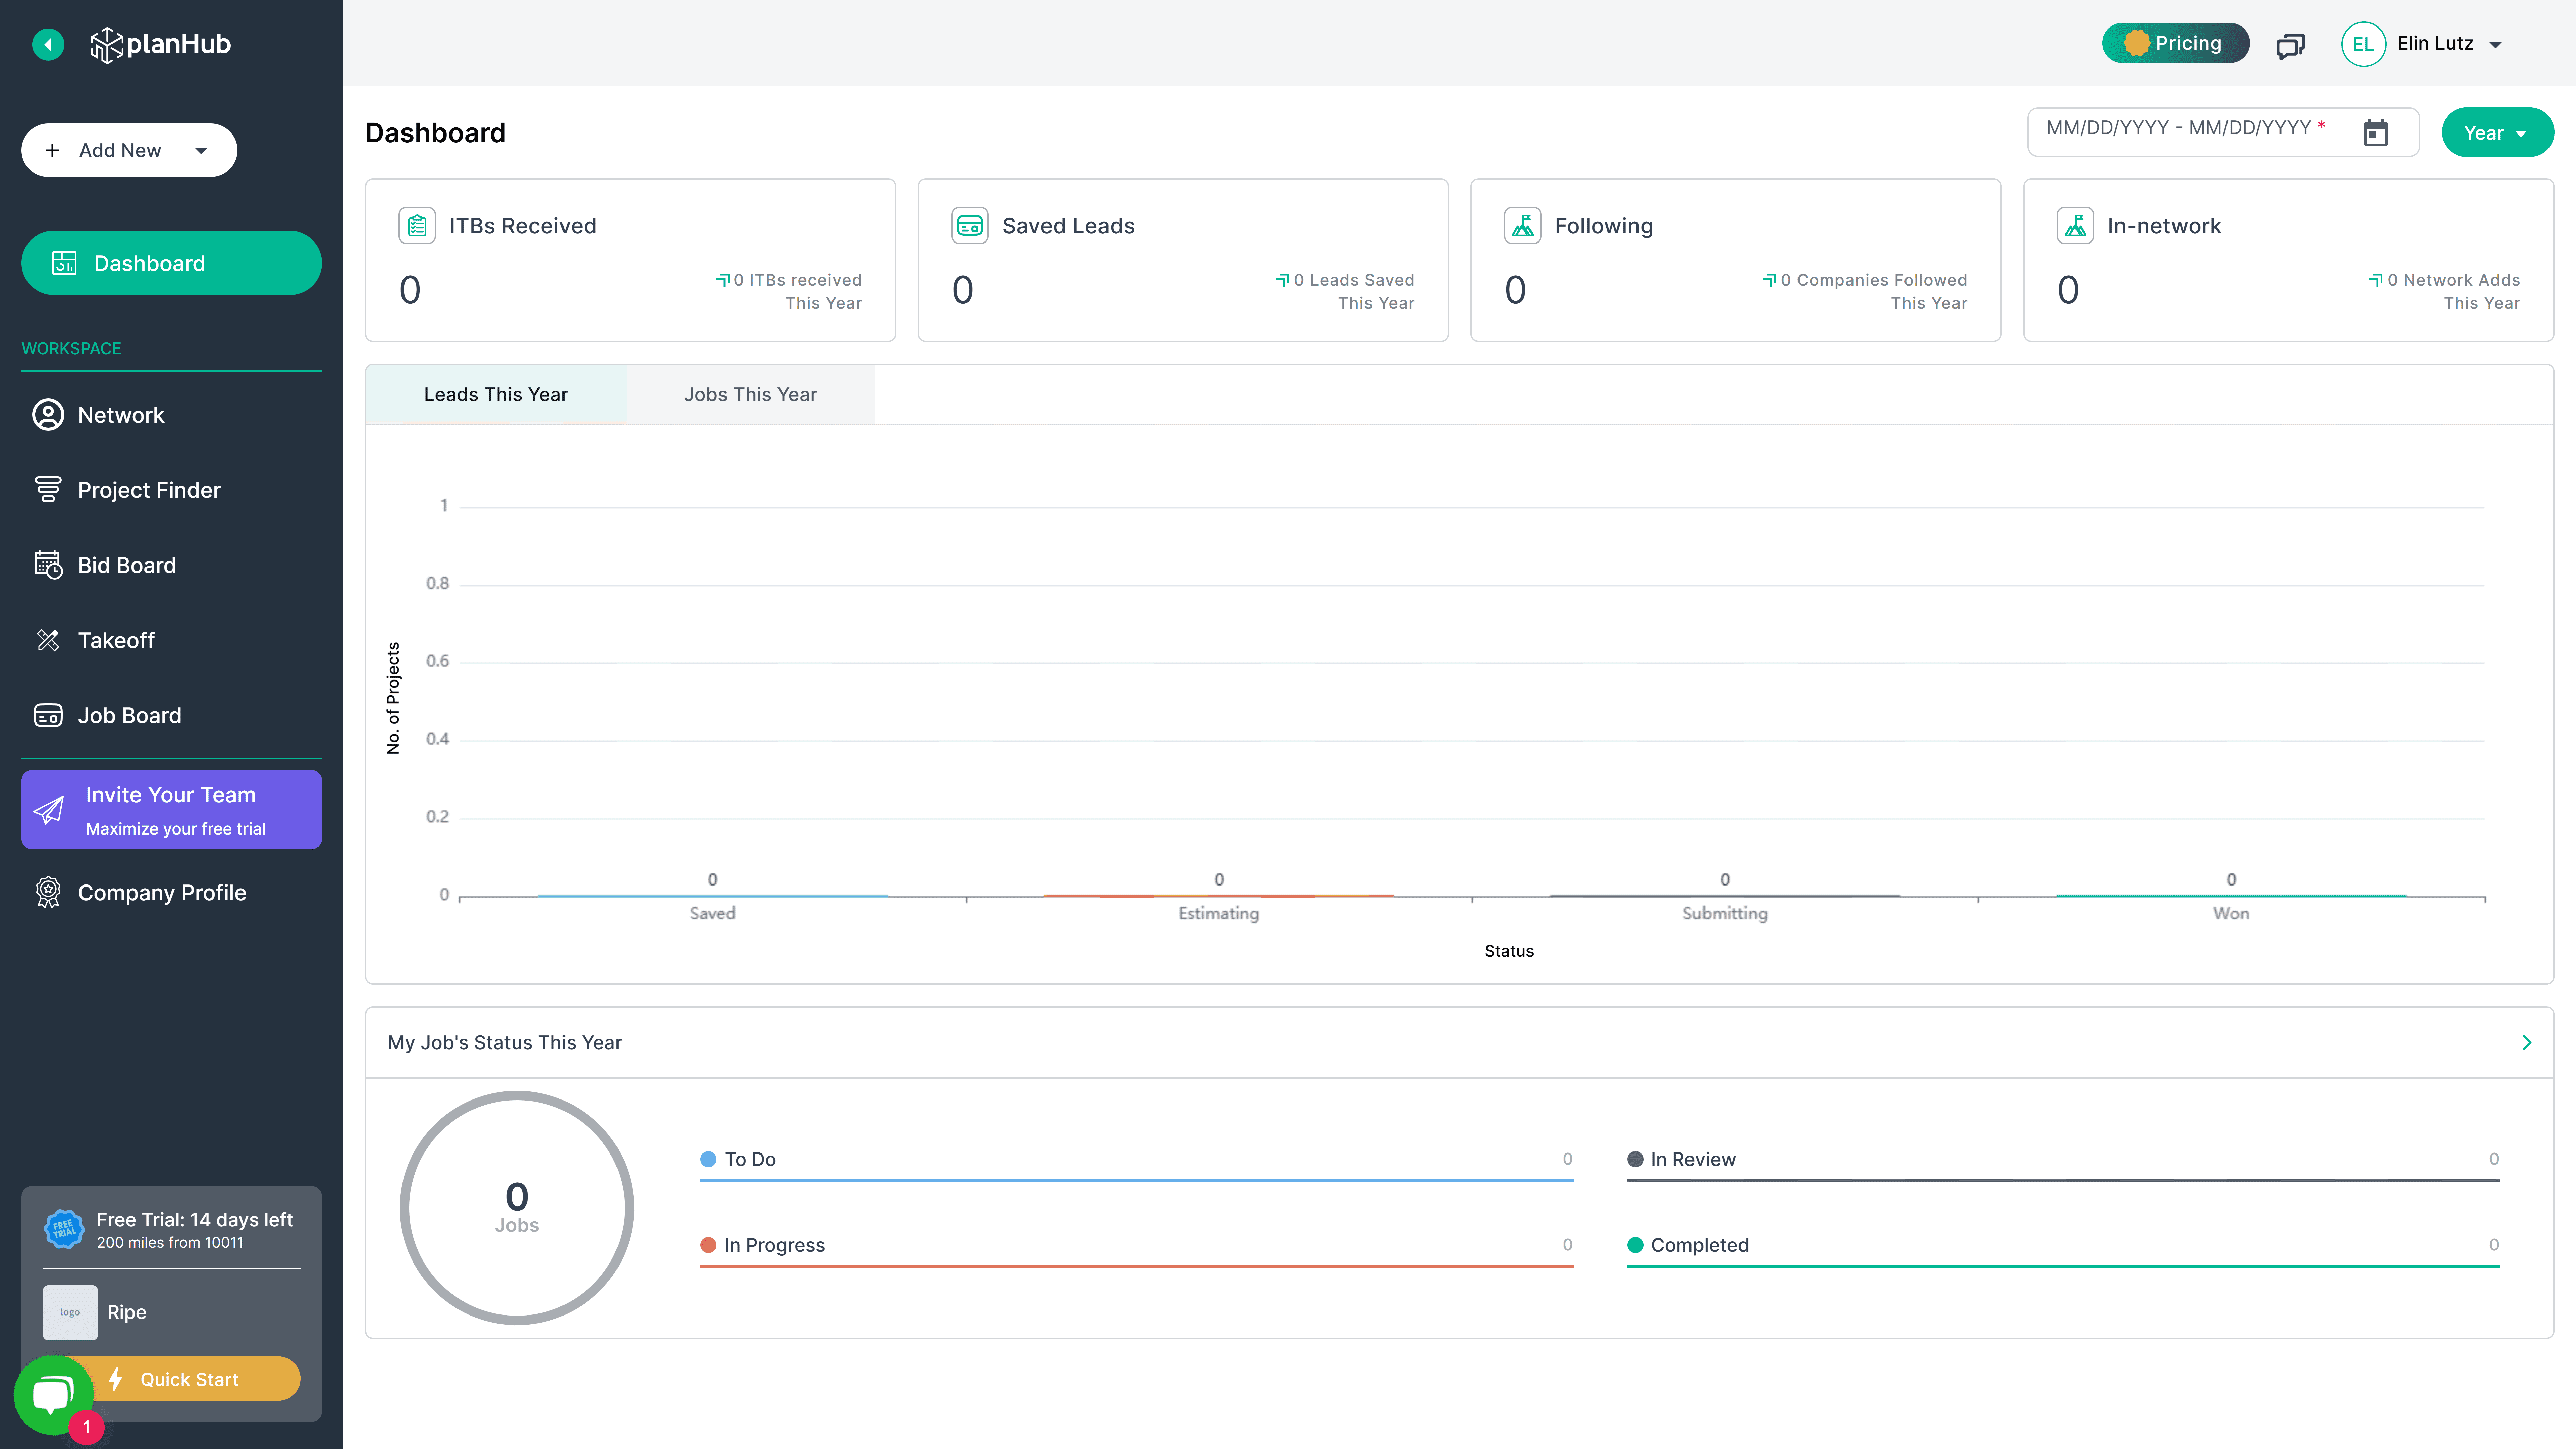This screenshot has width=2576, height=1449.
Task: Switch to Leads This Year tab
Action: click(496, 395)
